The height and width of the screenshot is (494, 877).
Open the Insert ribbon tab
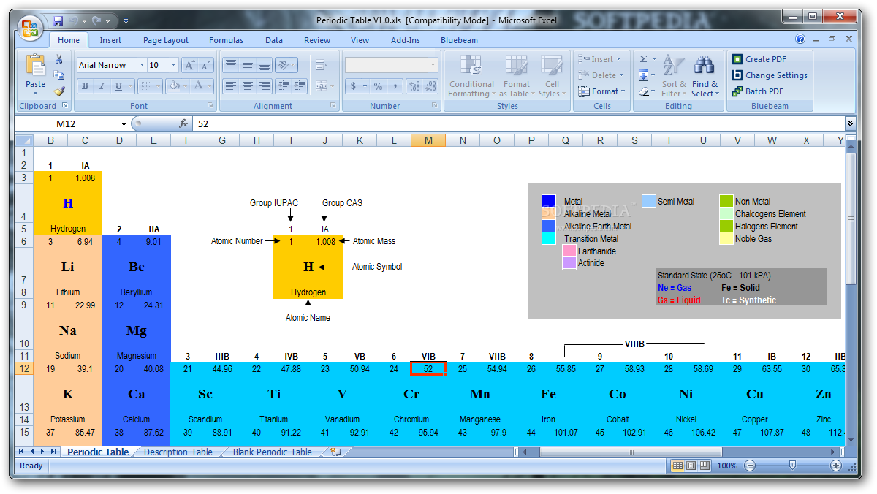tap(110, 40)
